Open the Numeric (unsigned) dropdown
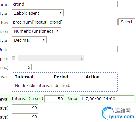 tap(36, 31)
